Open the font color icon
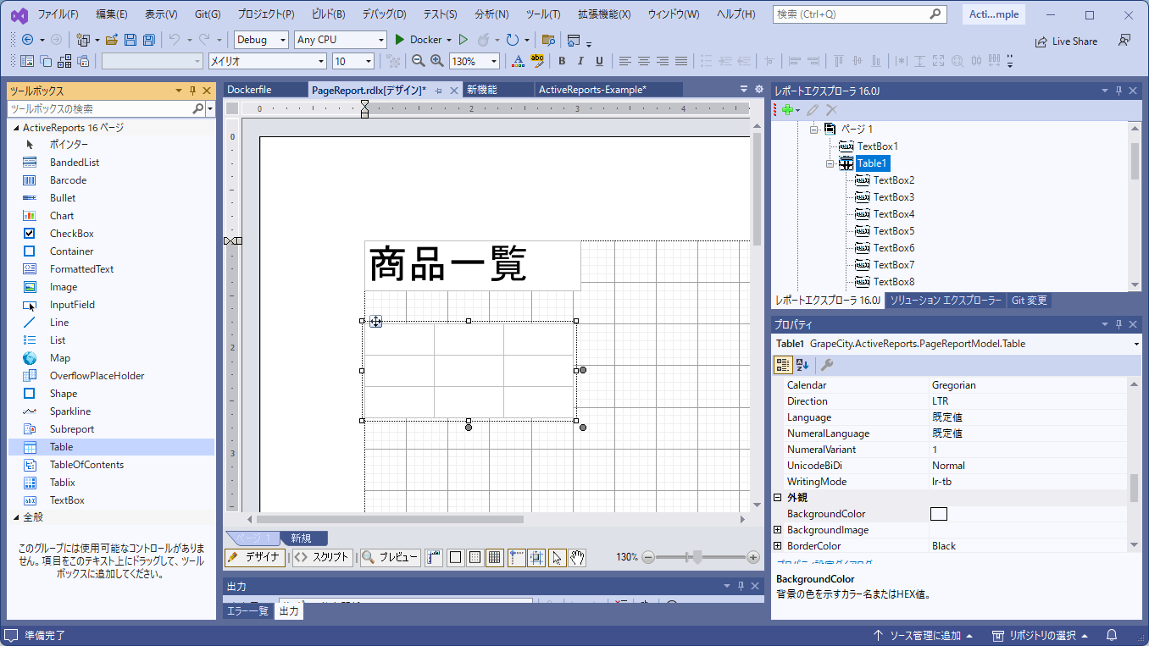 click(518, 61)
